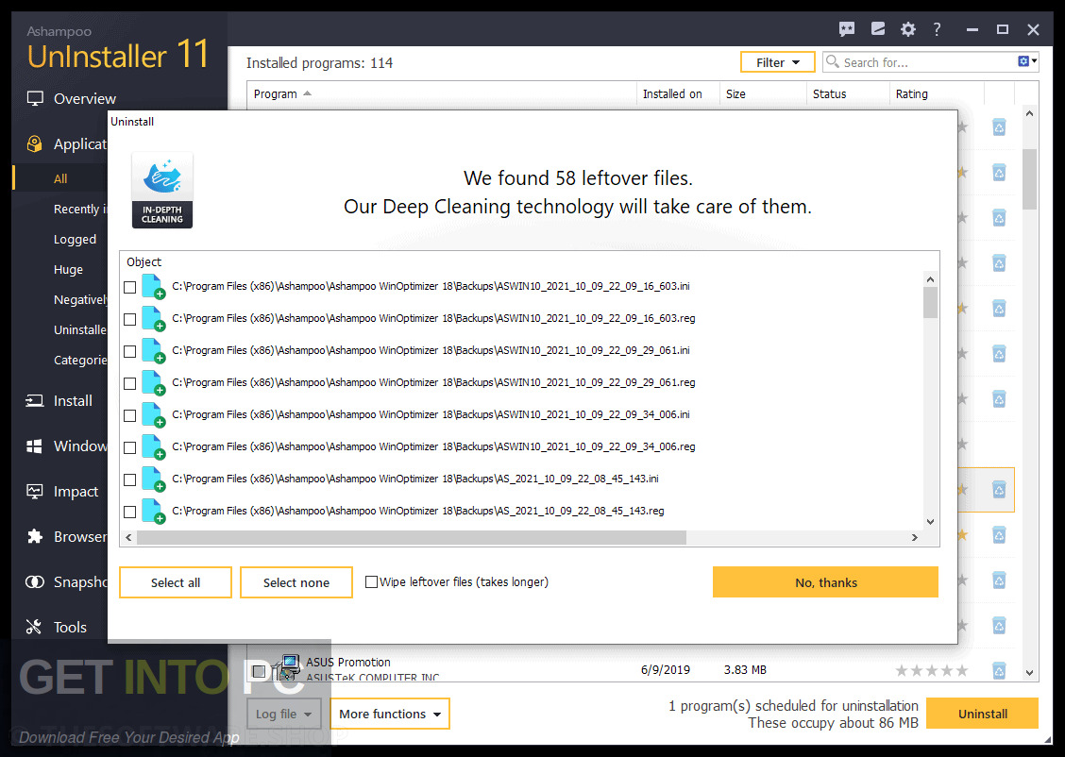
Task: Click file icon of ASWIN10_..._16_603.ini
Action: point(154,287)
